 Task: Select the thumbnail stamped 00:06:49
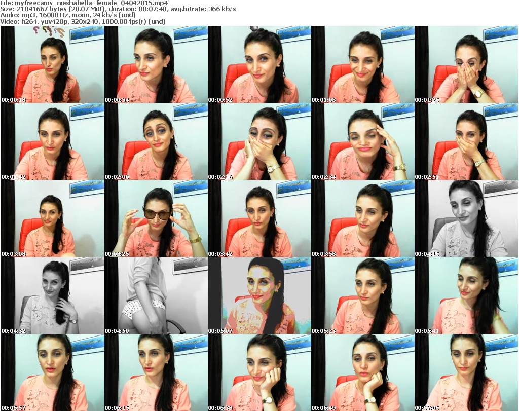(x=362, y=372)
